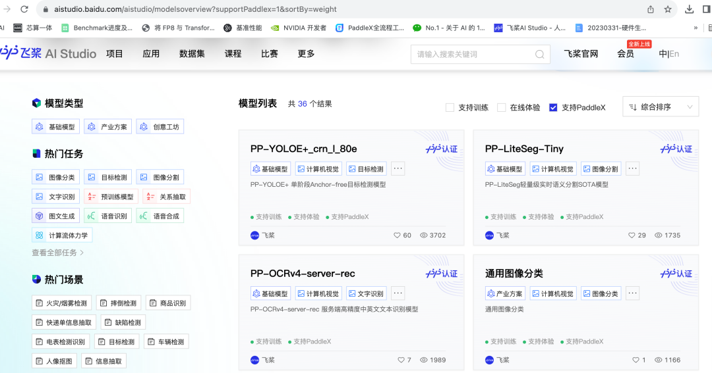Switch language with 中|En toggle
This screenshot has height=373, width=712.
tap(669, 53)
